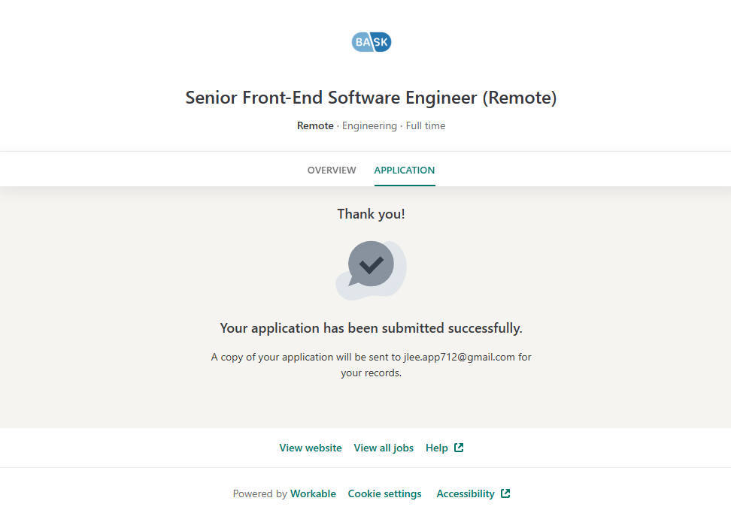This screenshot has height=519, width=731.
Task: Switch to the Overview tab
Action: [332, 170]
